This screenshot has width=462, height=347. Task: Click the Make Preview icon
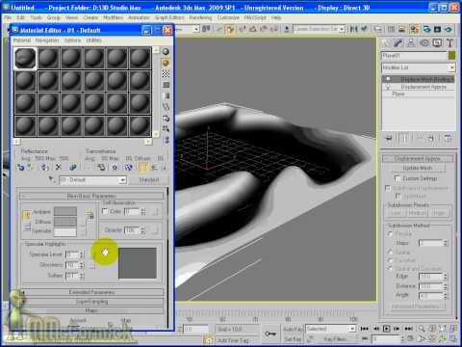[166, 107]
